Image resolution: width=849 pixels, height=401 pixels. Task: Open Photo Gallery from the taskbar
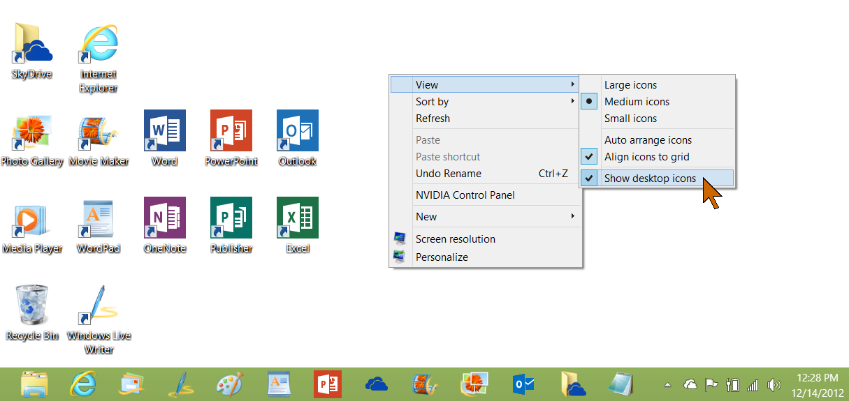coord(474,384)
